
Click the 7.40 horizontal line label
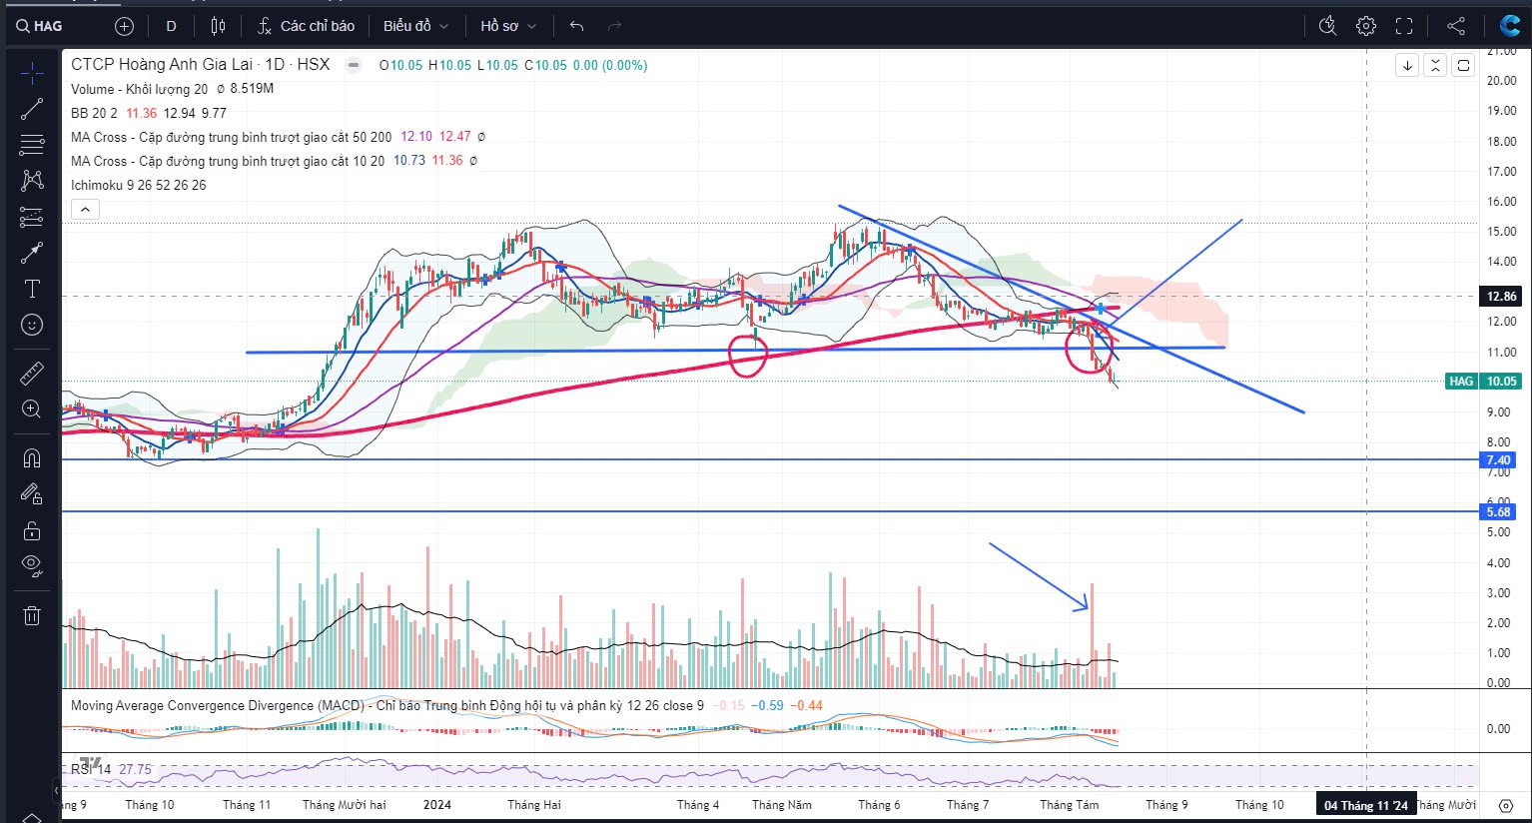point(1498,460)
